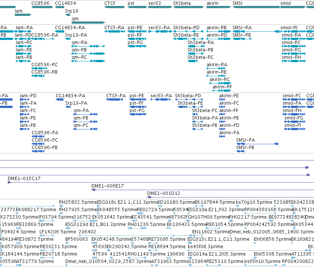Screen dimensions: 314x267
Task: Click the Srp19-PA protein label
Action: click(x=76, y=103)
